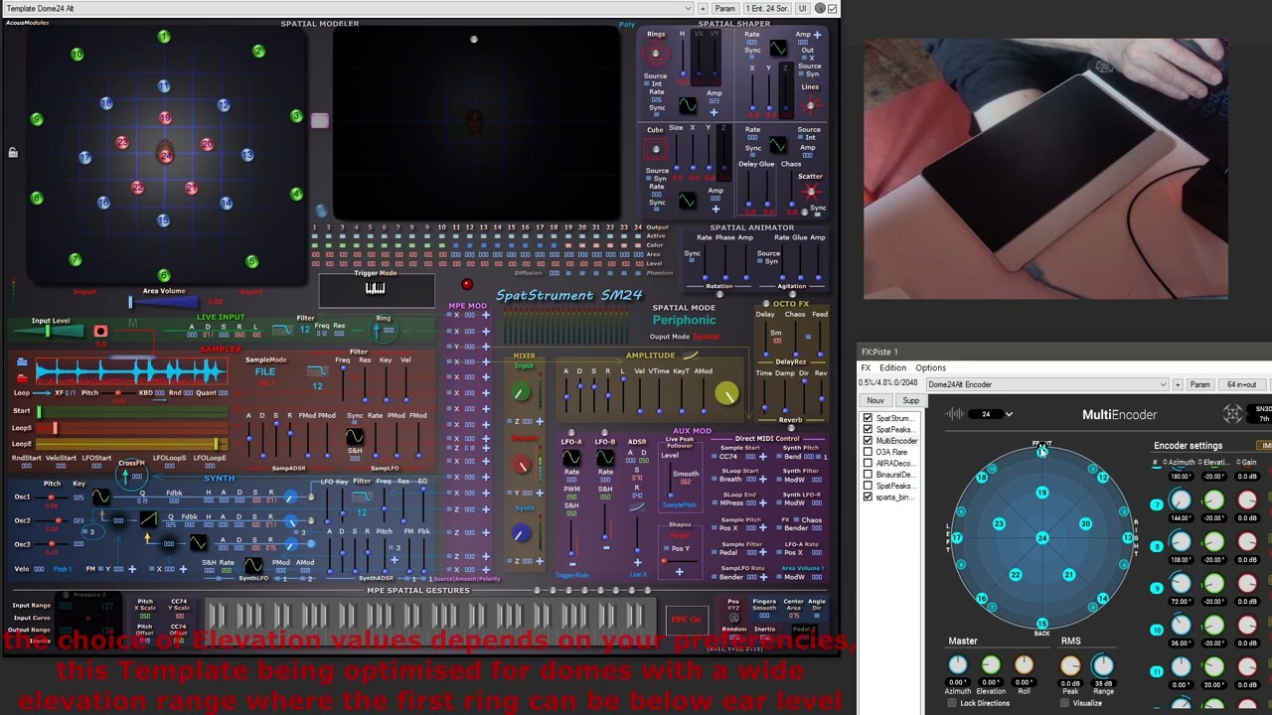This screenshot has width=1272, height=715.
Task: Enable the O3A Flare plugin checkbox
Action: pyautogui.click(x=869, y=452)
